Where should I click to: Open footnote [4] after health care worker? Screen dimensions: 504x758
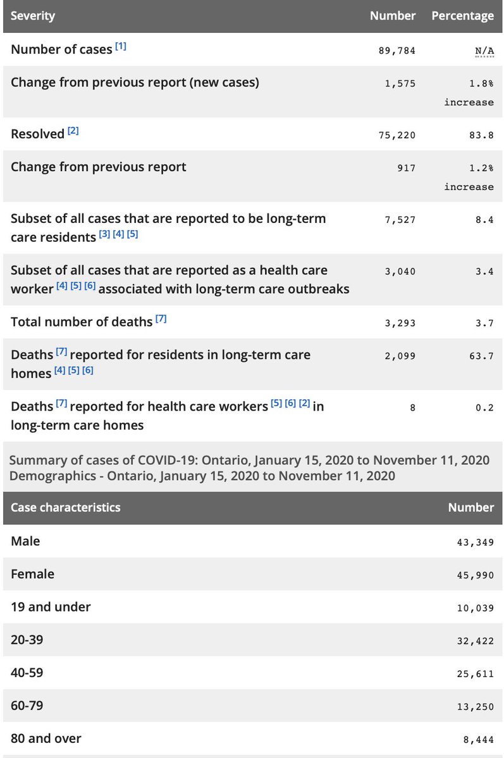click(62, 286)
